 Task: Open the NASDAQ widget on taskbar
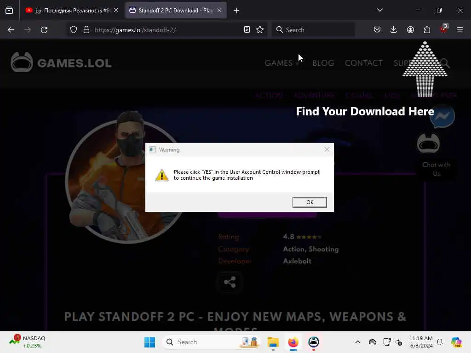point(27,342)
